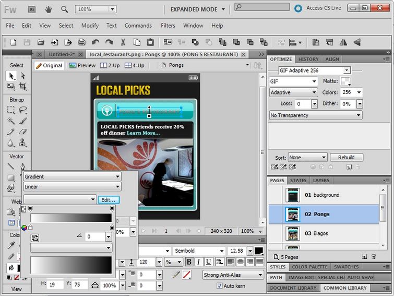Viewport: 394px width, 296px height.
Task: Open the Gradient fill type dropdown
Action: (x=72, y=176)
